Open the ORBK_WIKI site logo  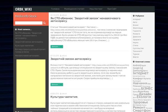coord(24,9)
